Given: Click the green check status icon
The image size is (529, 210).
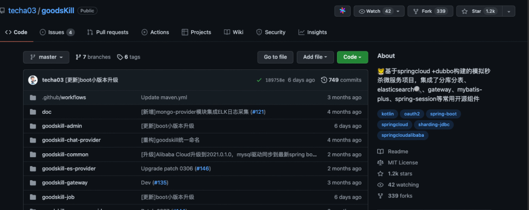Looking at the screenshot, I should tap(259, 80).
